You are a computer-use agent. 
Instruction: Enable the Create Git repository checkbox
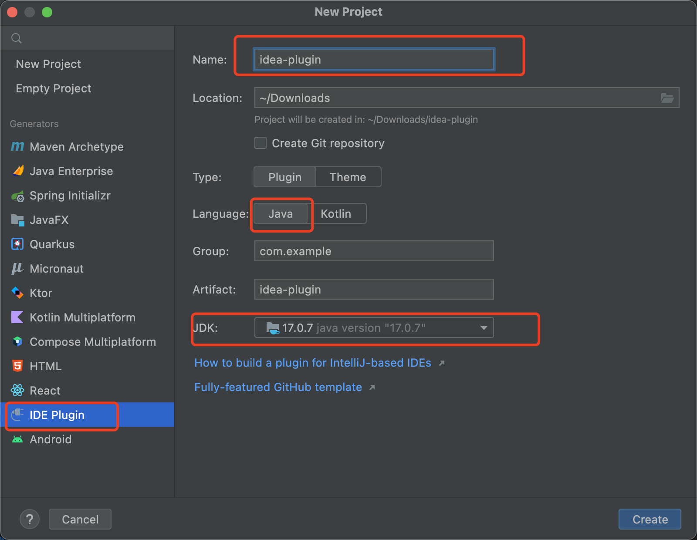[x=261, y=143]
